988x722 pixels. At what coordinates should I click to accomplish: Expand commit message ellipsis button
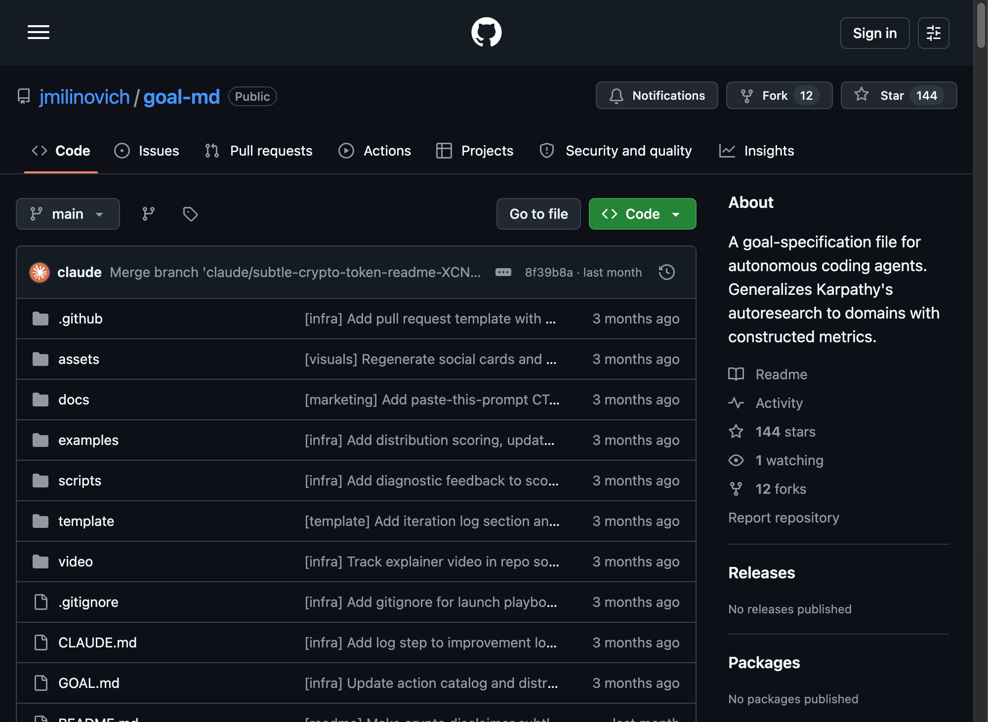[503, 272]
